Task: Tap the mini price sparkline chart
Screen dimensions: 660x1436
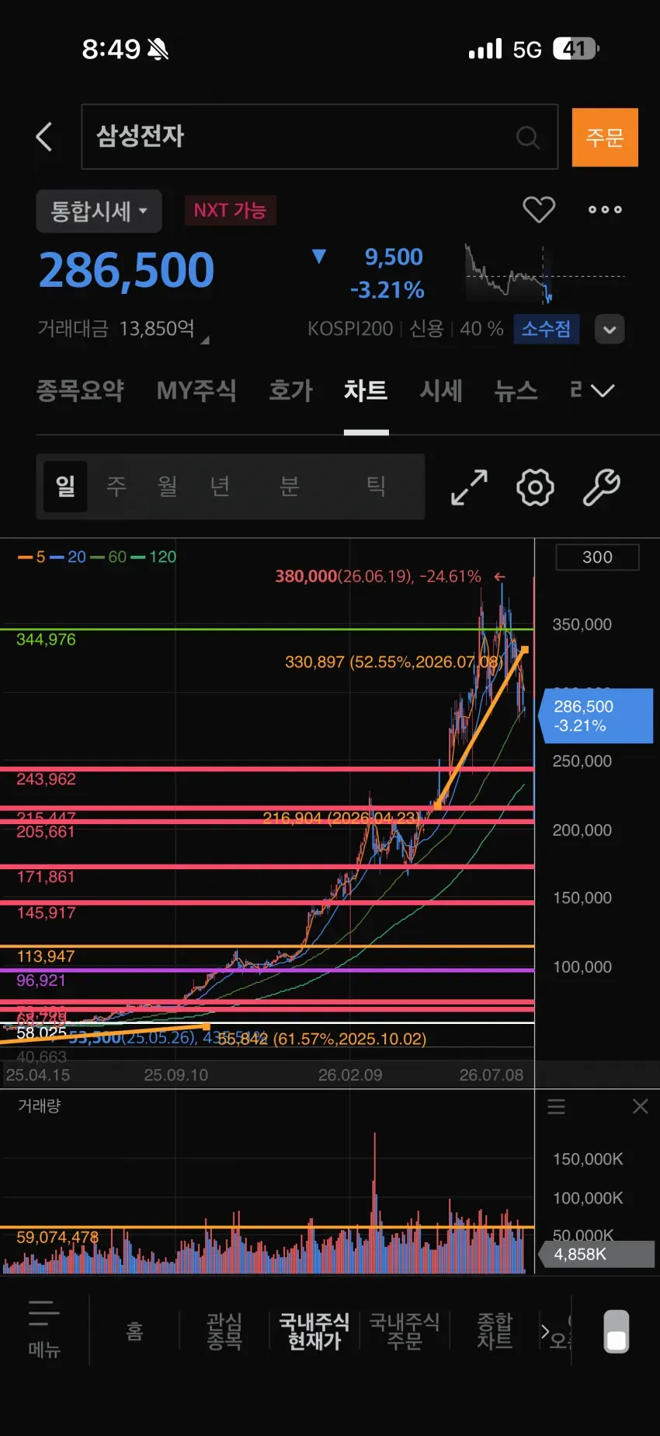Action: 544,274
